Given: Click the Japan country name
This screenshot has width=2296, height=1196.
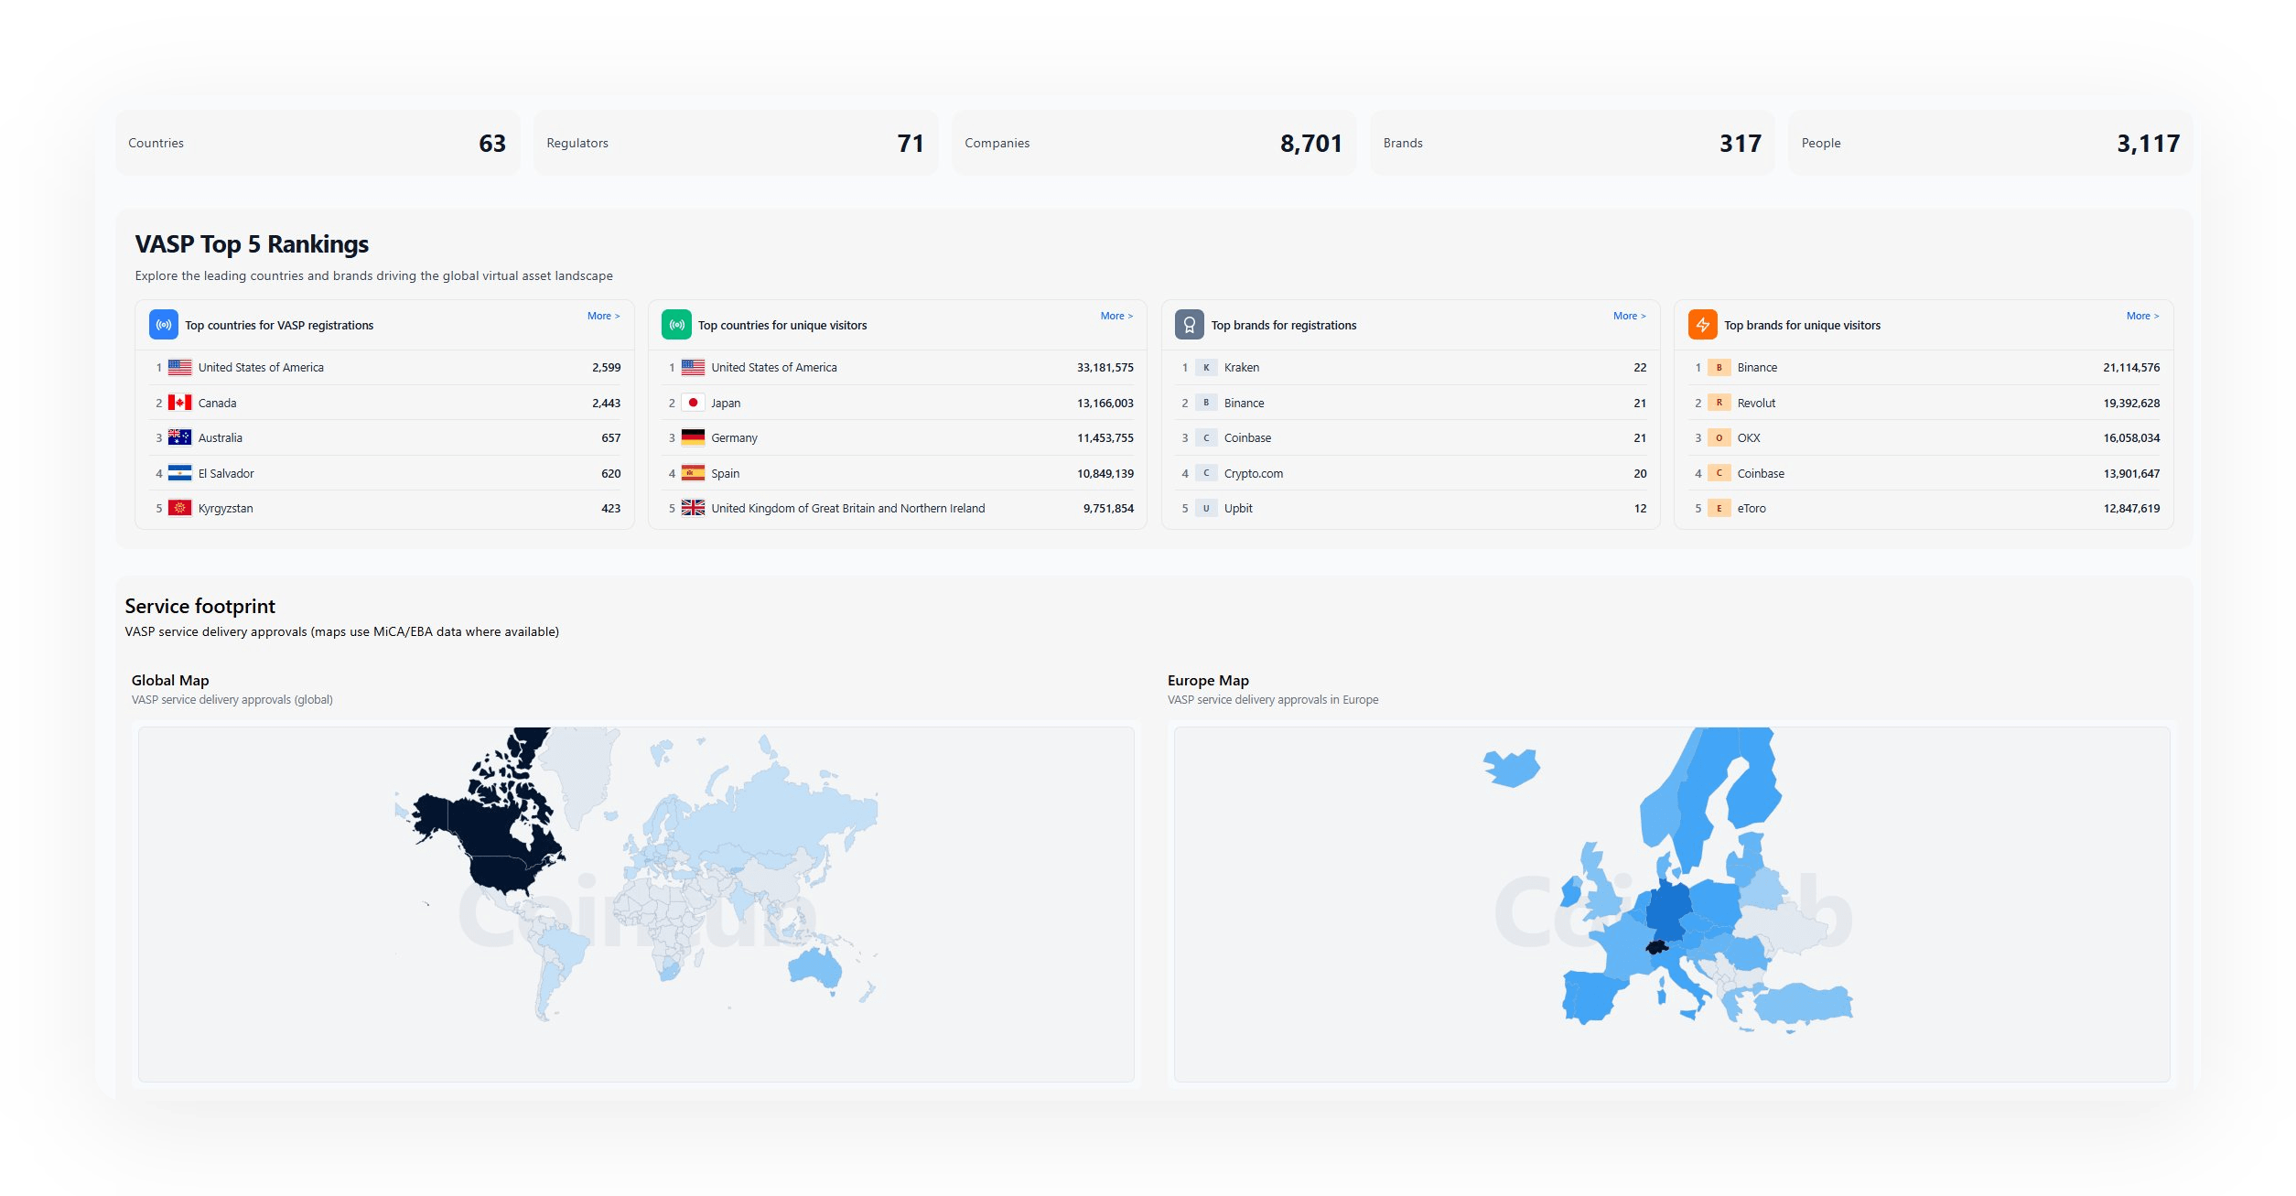Looking at the screenshot, I should pos(726,403).
